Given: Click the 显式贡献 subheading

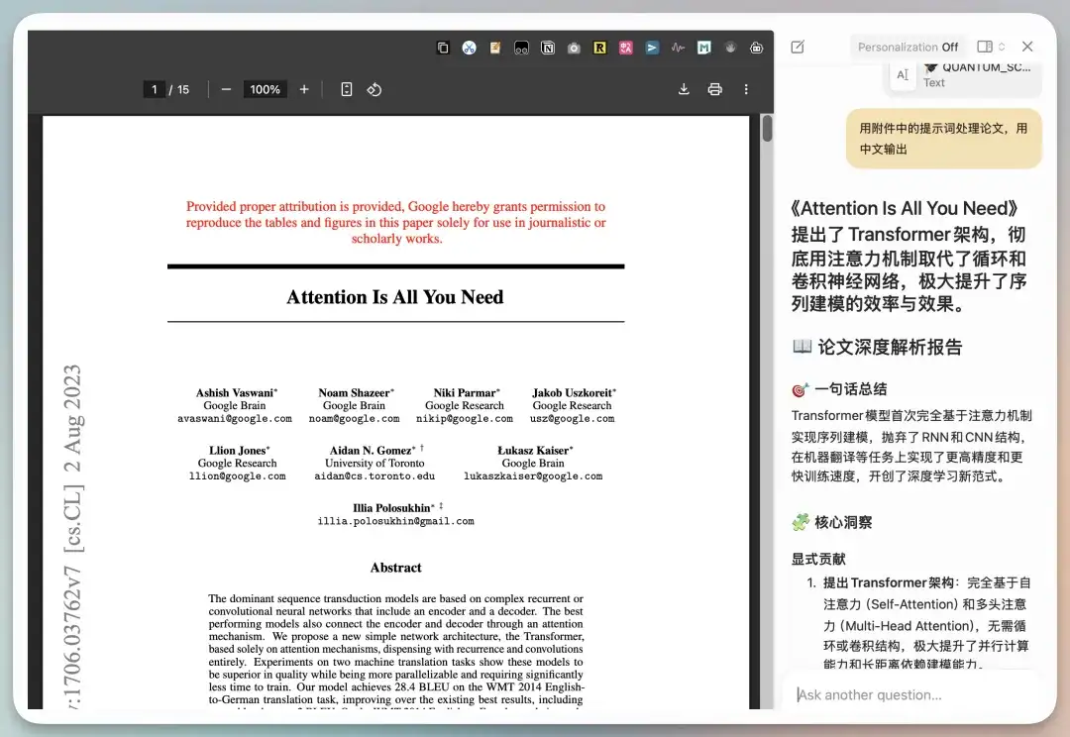Looking at the screenshot, I should point(818,560).
